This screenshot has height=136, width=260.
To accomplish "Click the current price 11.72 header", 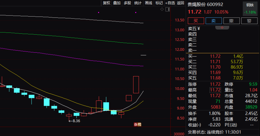I will (194, 12).
